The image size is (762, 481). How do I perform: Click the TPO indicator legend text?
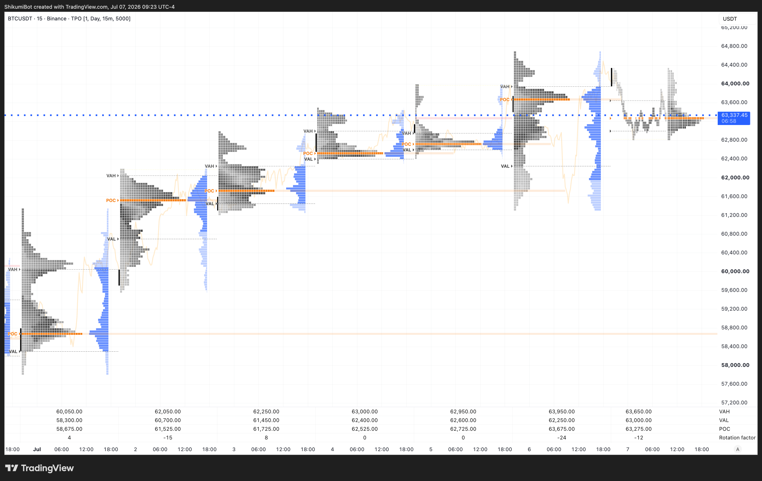pos(101,19)
